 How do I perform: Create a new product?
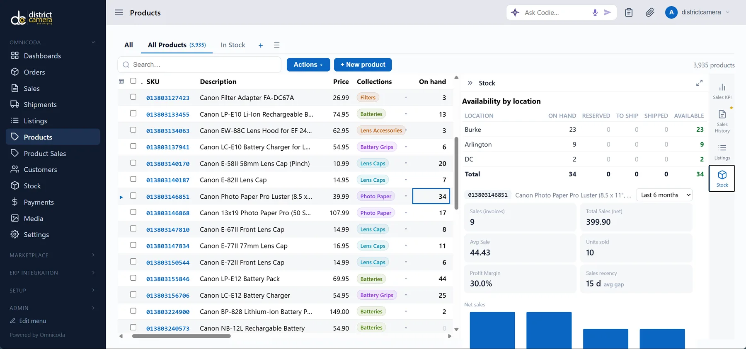click(363, 65)
